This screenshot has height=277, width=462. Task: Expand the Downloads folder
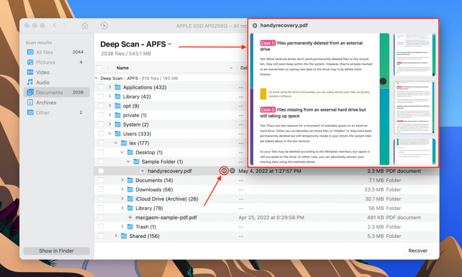(x=122, y=189)
